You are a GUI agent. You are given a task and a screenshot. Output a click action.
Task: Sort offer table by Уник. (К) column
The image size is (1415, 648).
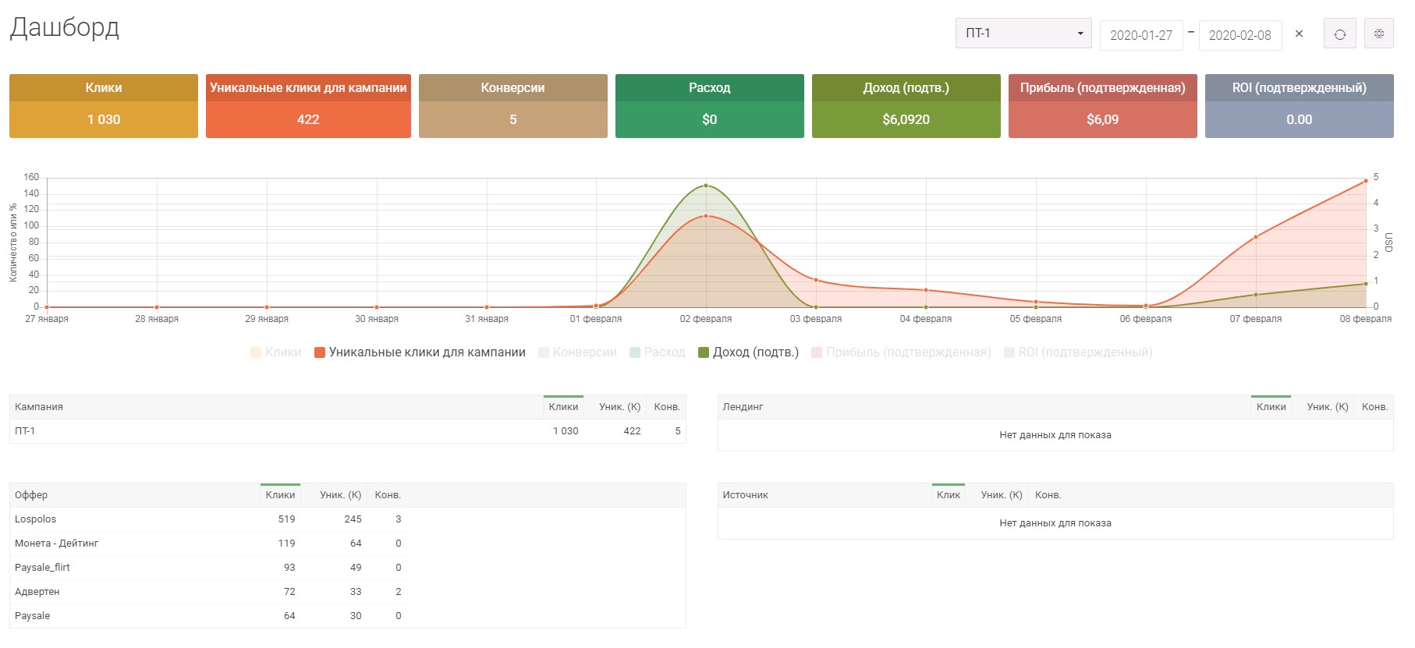coord(340,495)
